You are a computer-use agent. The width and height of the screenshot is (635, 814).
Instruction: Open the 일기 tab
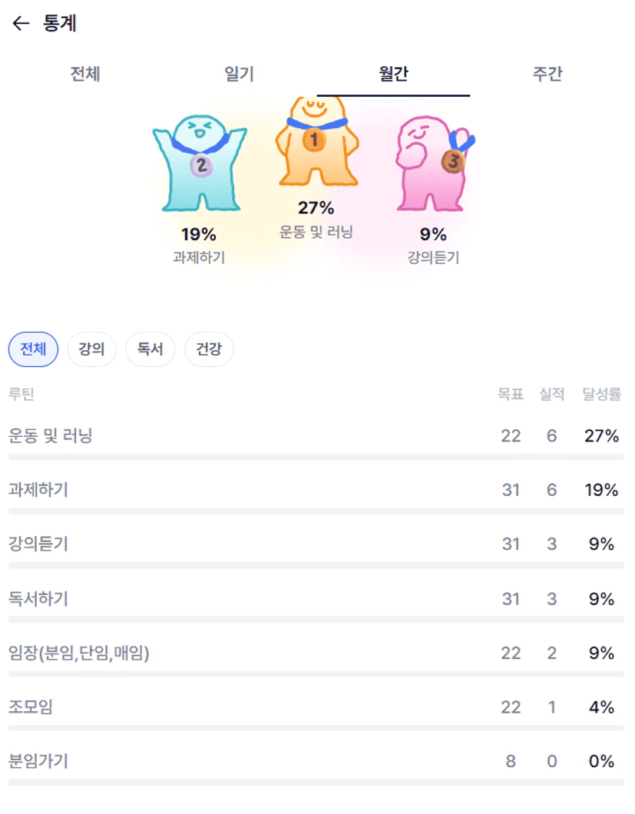pyautogui.click(x=240, y=74)
